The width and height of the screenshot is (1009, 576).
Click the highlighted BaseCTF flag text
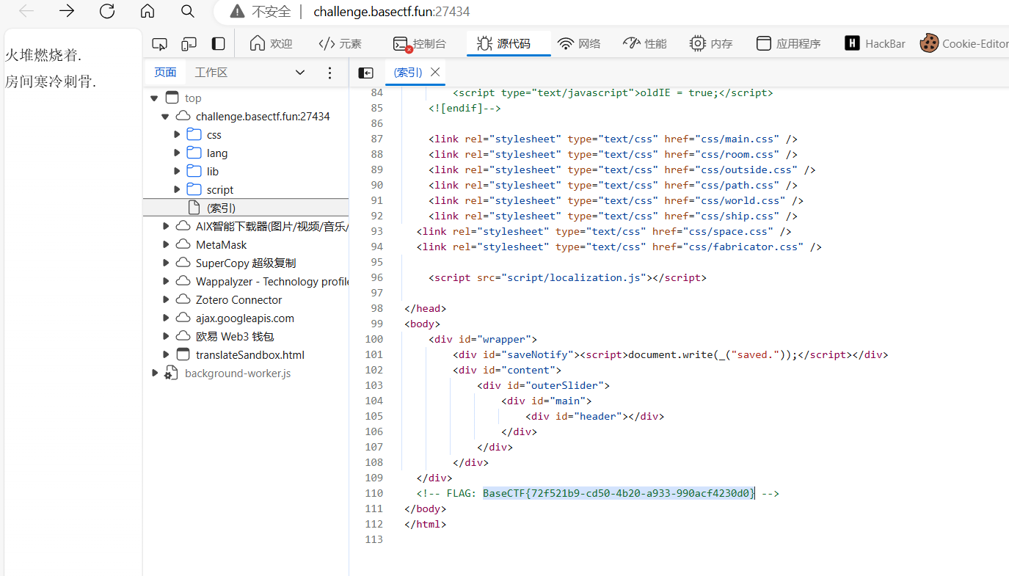click(x=619, y=493)
